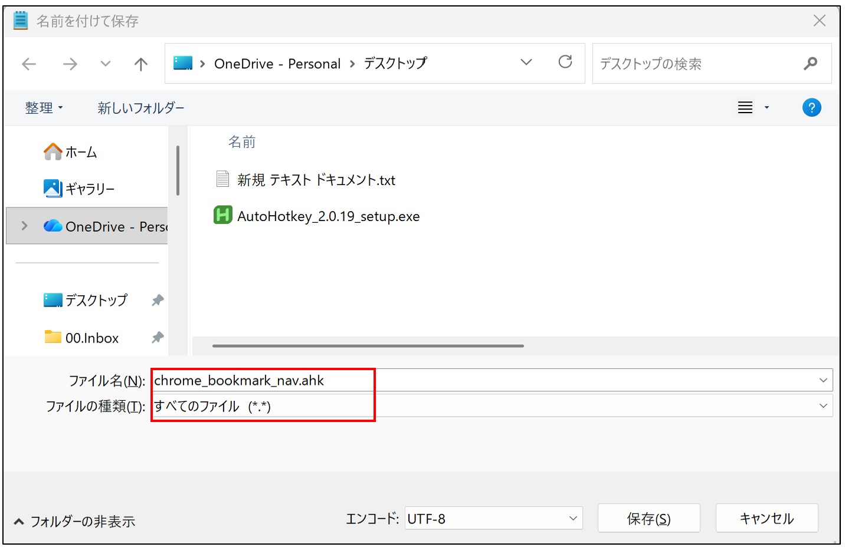845x547 pixels.
Task: Go to ホーム in the sidebar
Action: coord(81,152)
